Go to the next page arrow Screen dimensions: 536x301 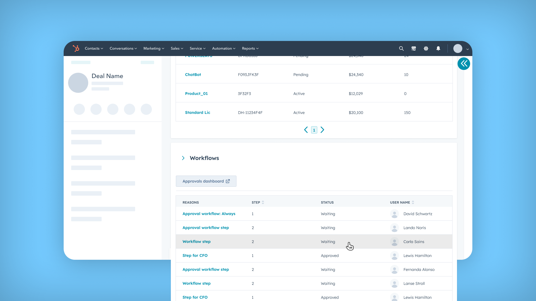pos(322,130)
